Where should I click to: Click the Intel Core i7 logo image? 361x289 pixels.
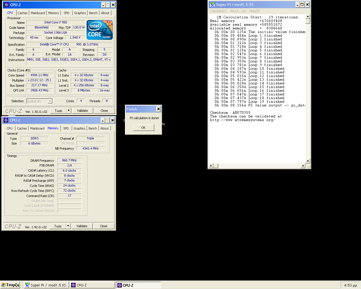click(x=100, y=30)
